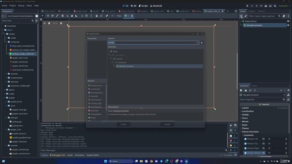The height and width of the screenshot is (164, 292).
Task: Toggle visibility of MarginContainer node in Scene tree
Action: click(288, 26)
